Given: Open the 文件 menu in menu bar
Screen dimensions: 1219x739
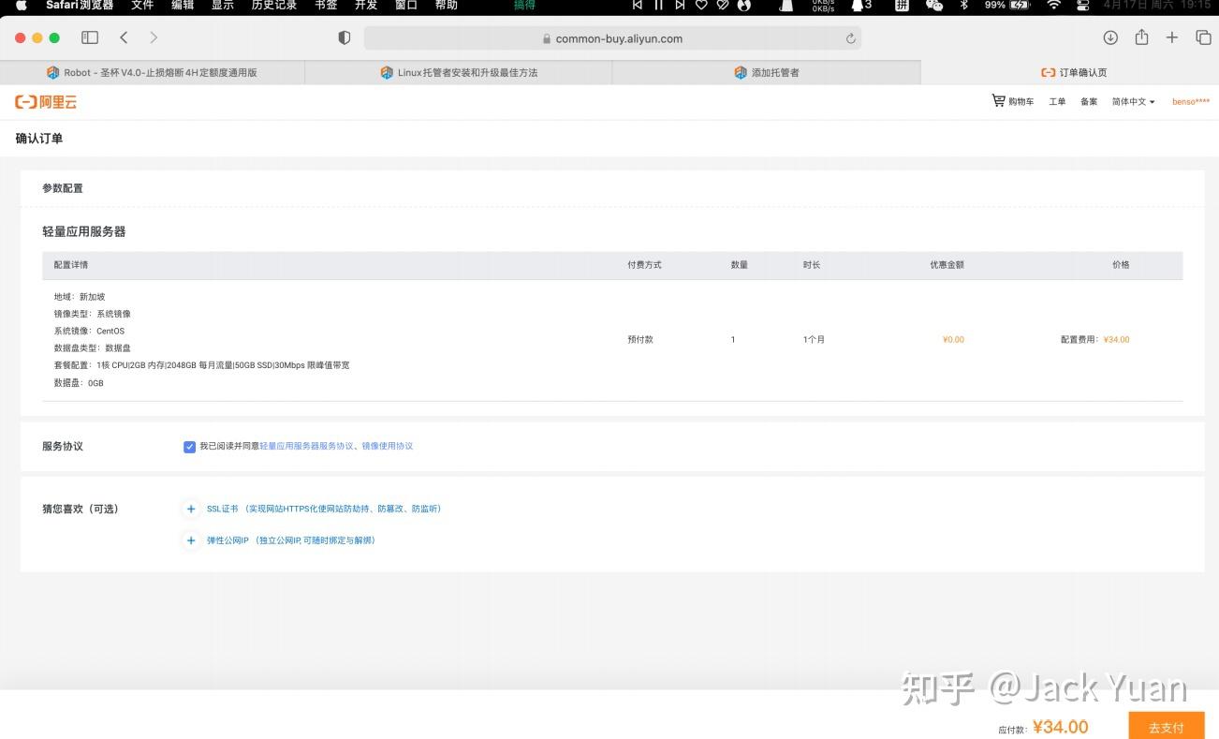Looking at the screenshot, I should [142, 5].
